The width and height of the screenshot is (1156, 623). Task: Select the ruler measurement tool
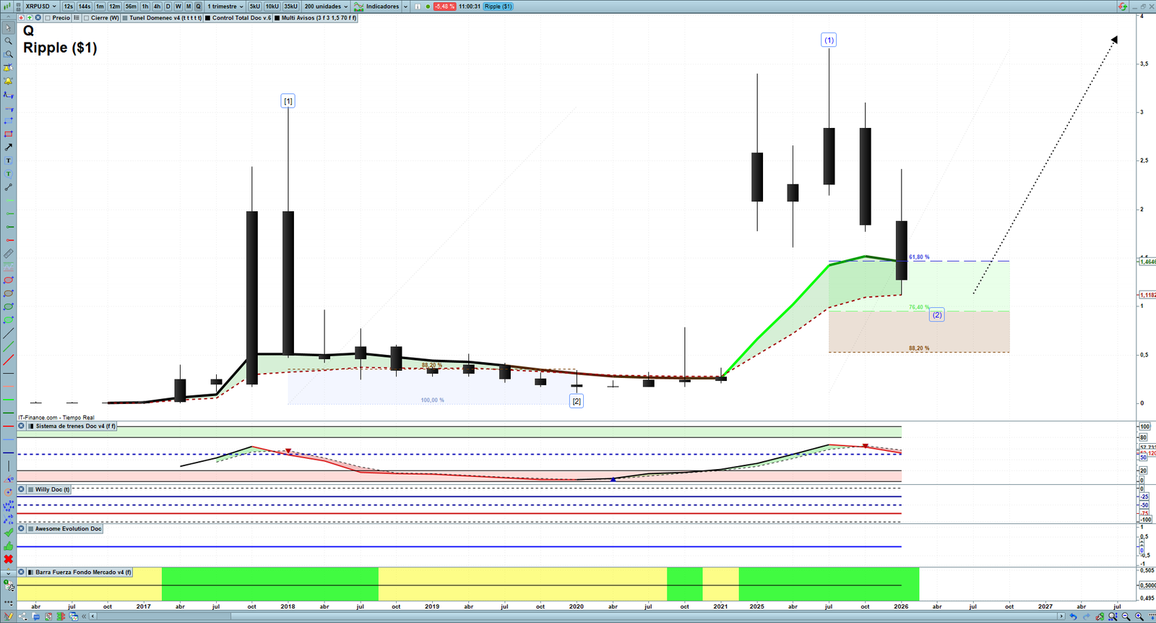tap(8, 254)
